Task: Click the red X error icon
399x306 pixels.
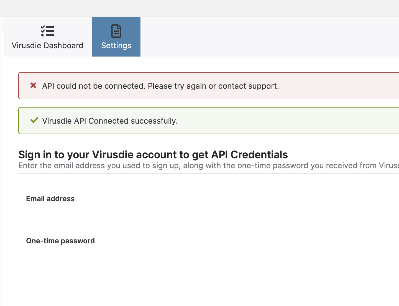Action: tap(33, 85)
